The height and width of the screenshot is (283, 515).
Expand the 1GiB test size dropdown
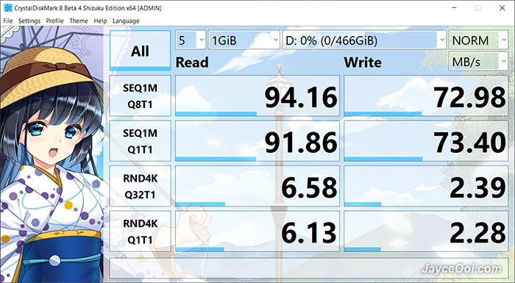pos(244,40)
